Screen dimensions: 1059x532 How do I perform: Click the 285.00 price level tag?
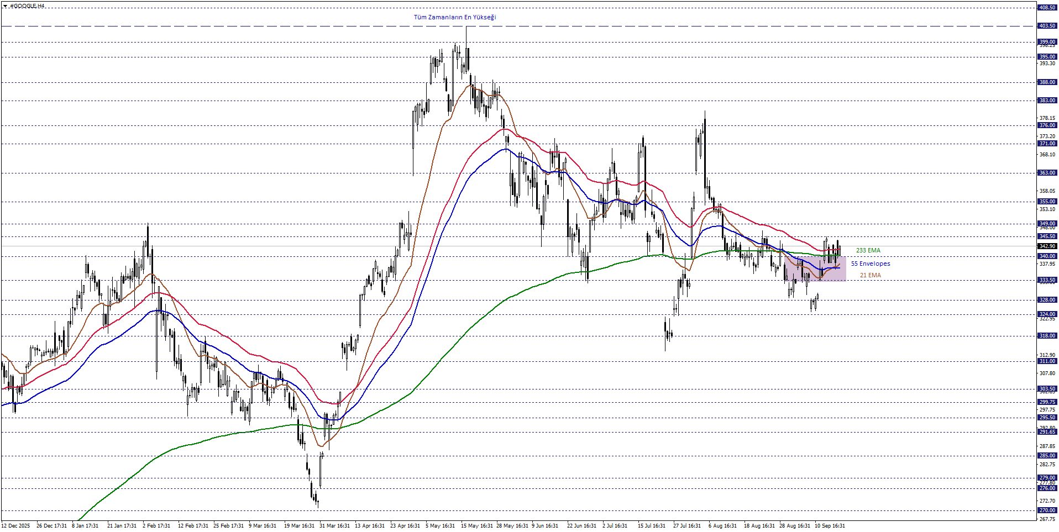coord(1047,456)
